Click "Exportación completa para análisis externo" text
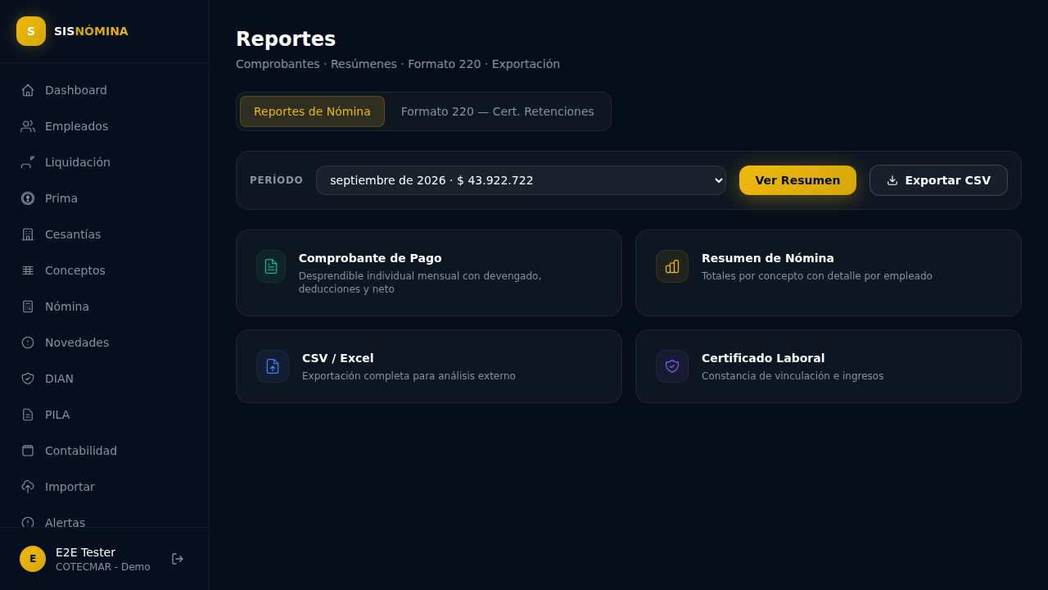The height and width of the screenshot is (590, 1048). tap(409, 376)
